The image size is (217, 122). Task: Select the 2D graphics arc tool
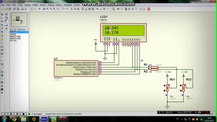coord(2,79)
